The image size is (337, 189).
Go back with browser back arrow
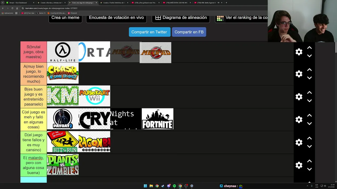click(3, 8)
